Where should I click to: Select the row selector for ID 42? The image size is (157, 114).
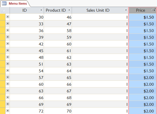3,44
